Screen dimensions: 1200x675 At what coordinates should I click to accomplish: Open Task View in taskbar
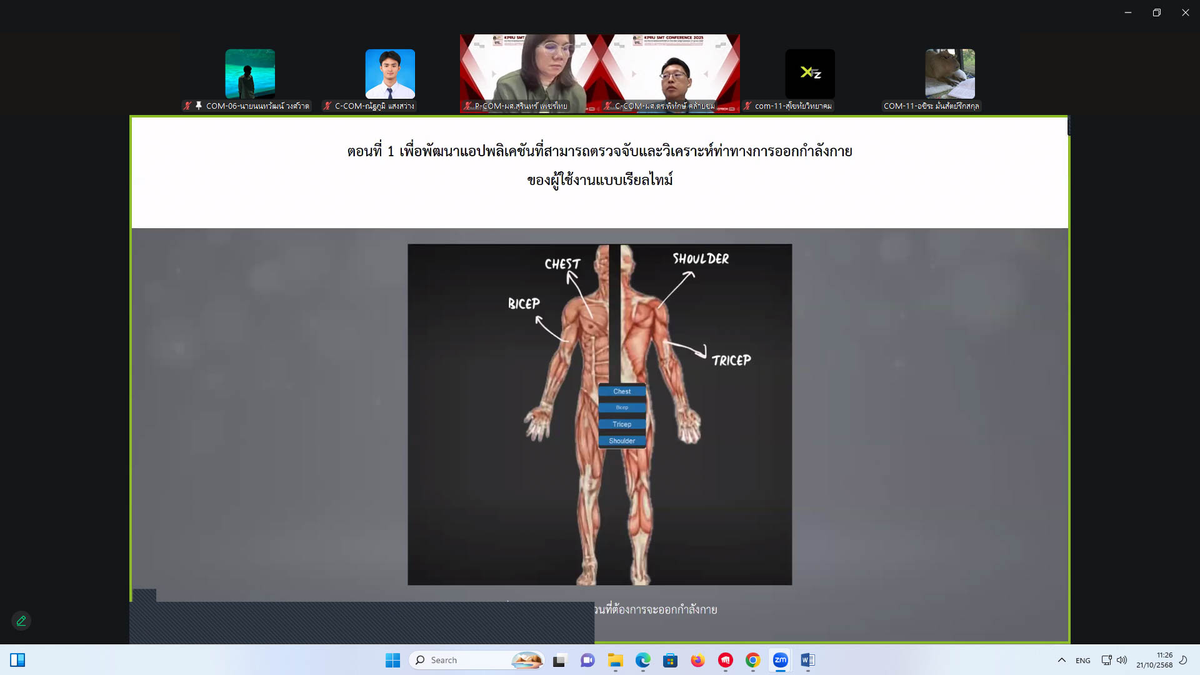click(x=559, y=660)
